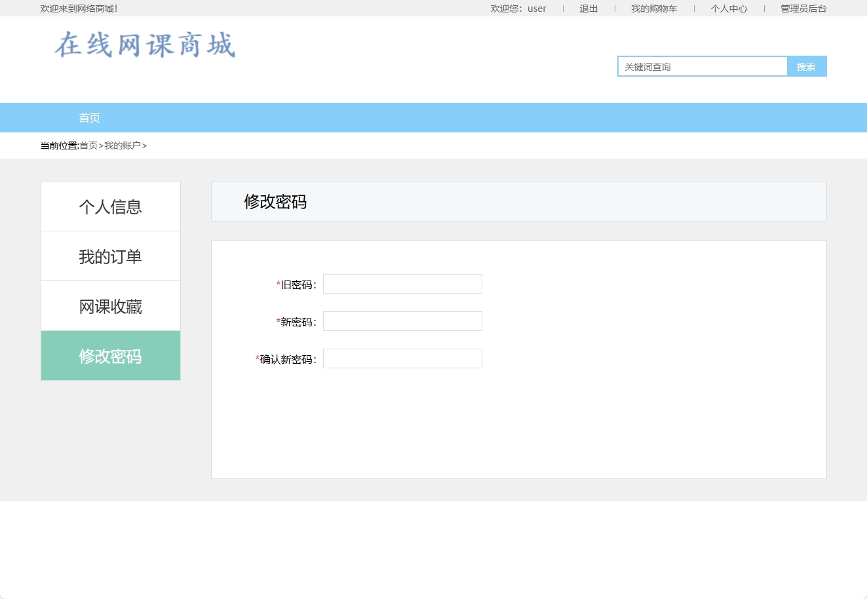Click the keyword search input field
Screen dimensions: 867x599
(x=701, y=66)
